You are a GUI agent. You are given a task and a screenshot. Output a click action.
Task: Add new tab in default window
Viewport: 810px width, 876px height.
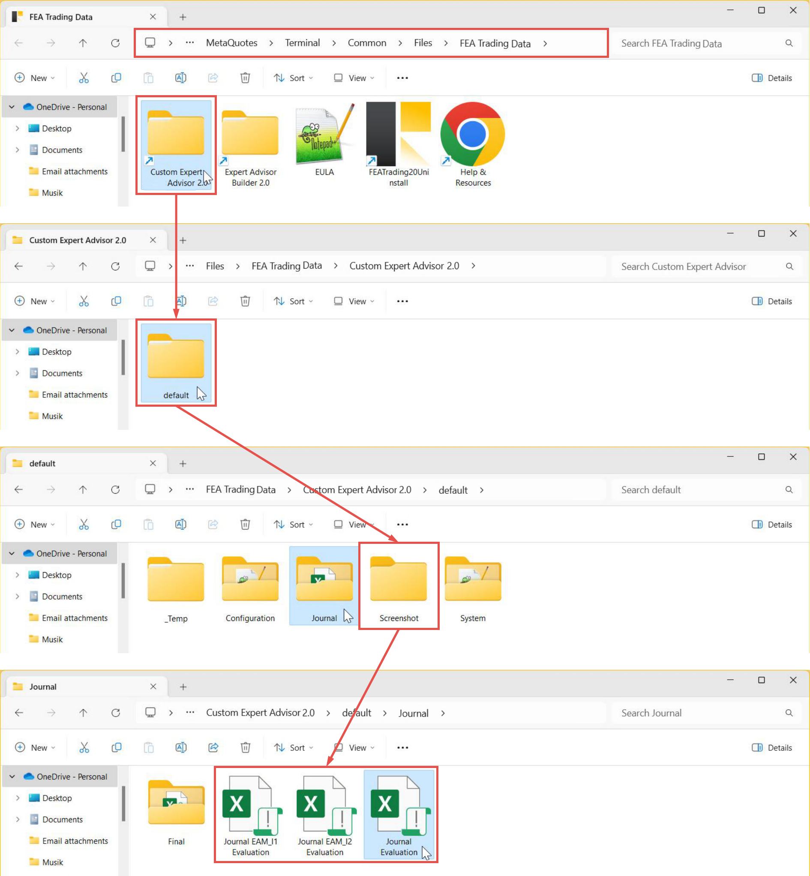(x=183, y=464)
